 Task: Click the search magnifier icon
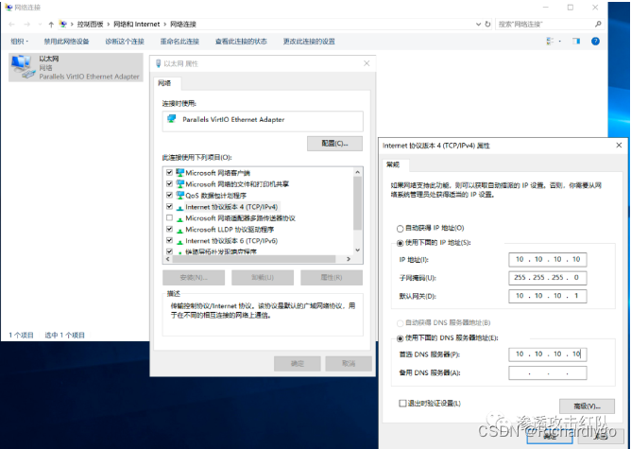tap(598, 25)
